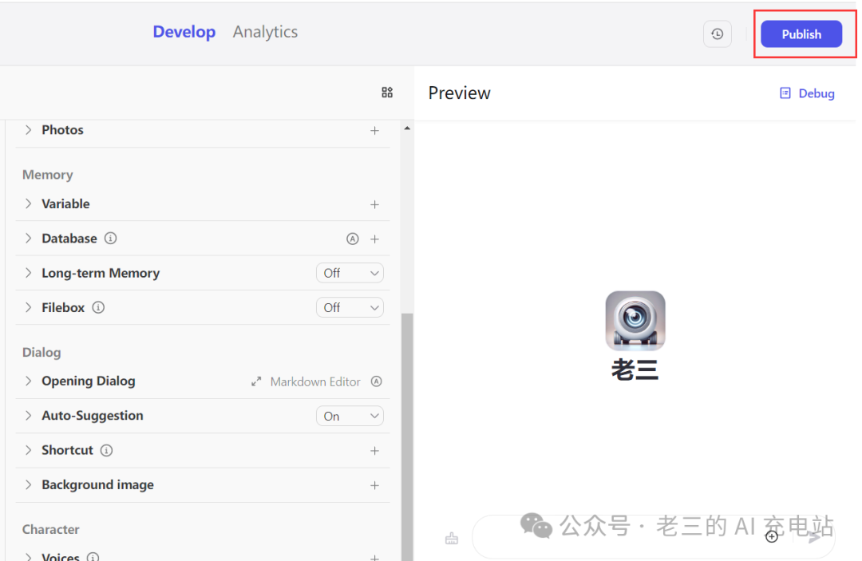This screenshot has width=862, height=561.
Task: Add a Shortcut with the plus icon
Action: coord(374,451)
